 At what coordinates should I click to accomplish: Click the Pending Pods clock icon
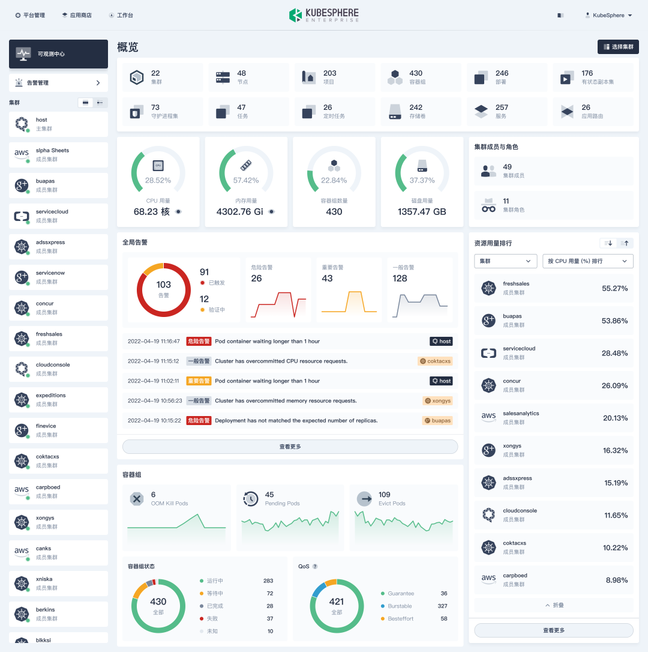(x=251, y=499)
